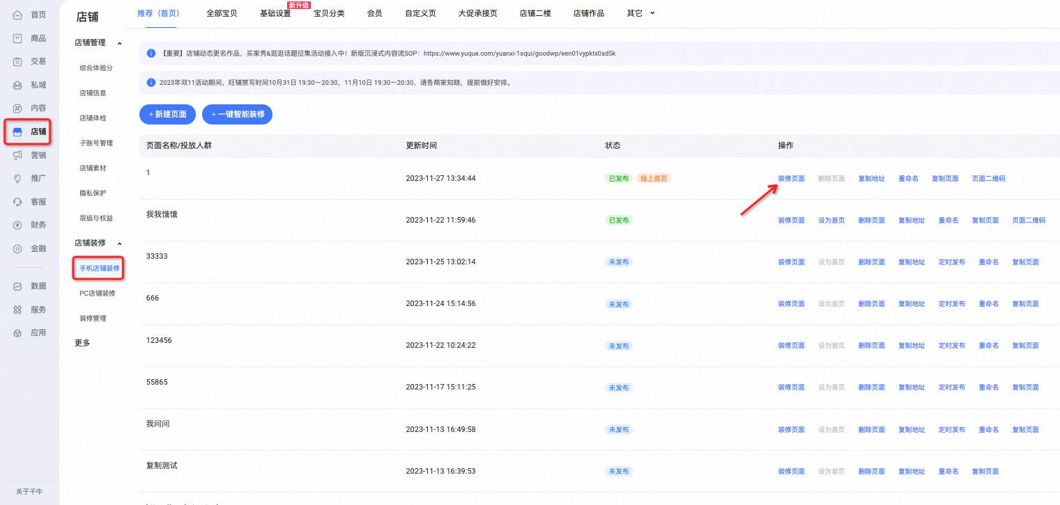
Task: Collapse the 店铺装修 section
Action: (119, 243)
